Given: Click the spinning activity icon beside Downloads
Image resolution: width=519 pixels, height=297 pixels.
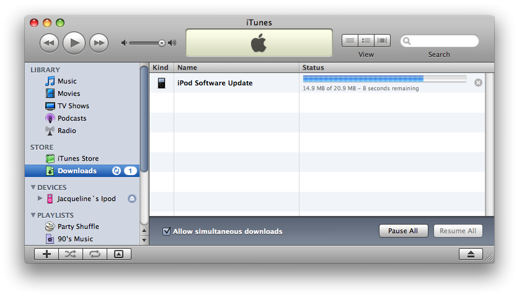Looking at the screenshot, I should (116, 171).
